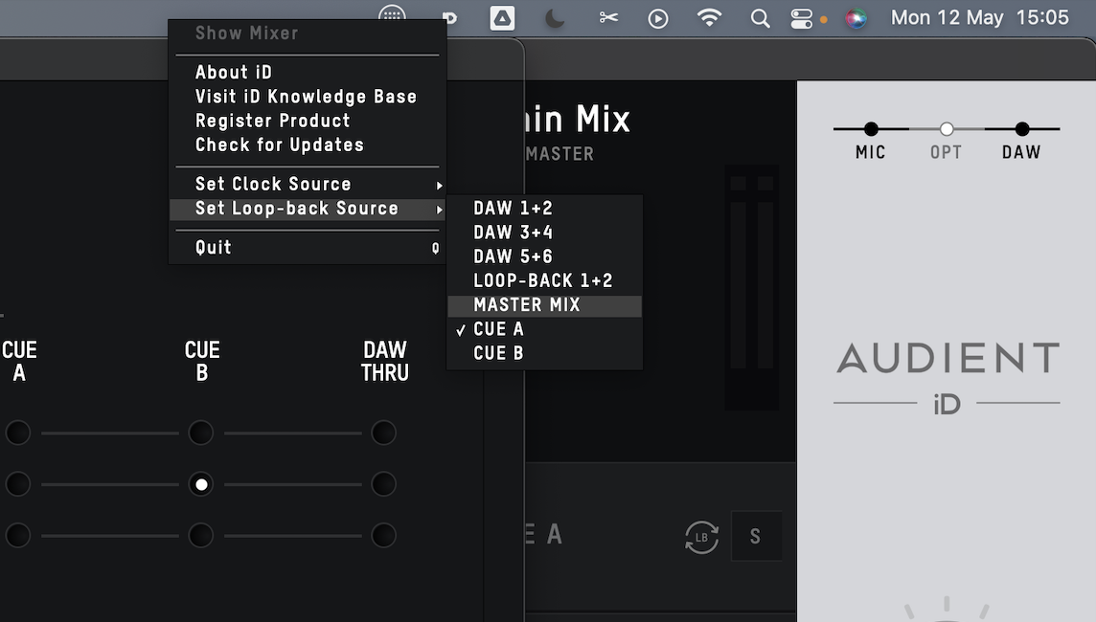Click the date and time in menu bar

click(980, 18)
